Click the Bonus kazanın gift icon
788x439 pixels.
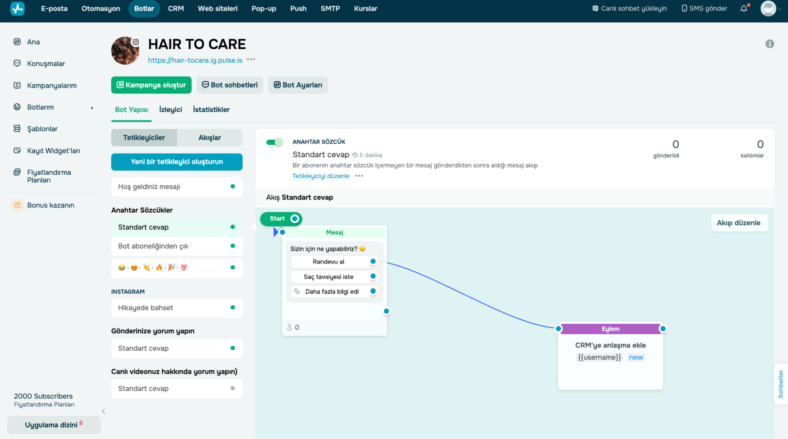17,205
